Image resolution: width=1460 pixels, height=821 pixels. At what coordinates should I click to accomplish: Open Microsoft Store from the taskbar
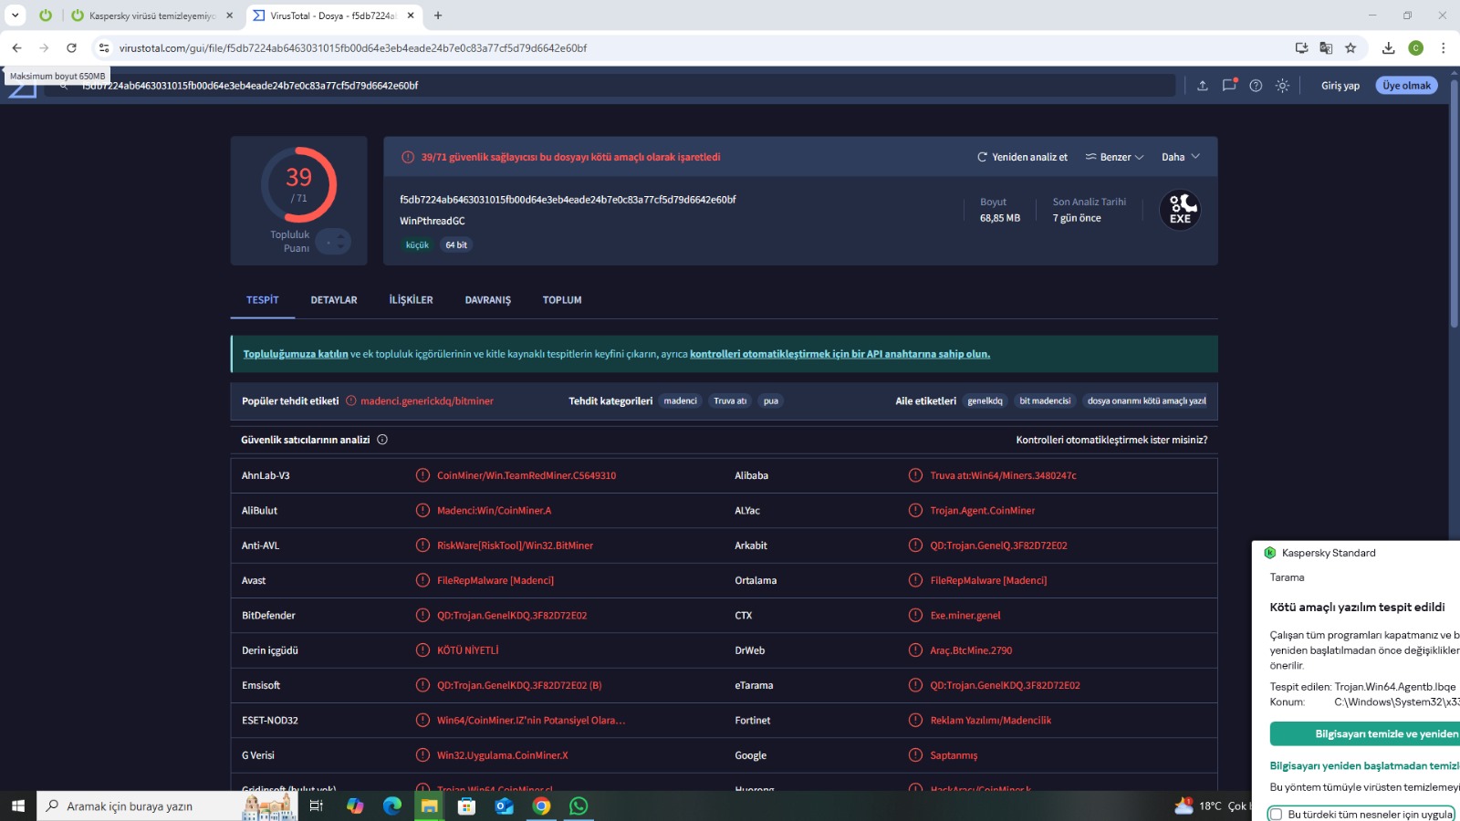click(x=466, y=806)
